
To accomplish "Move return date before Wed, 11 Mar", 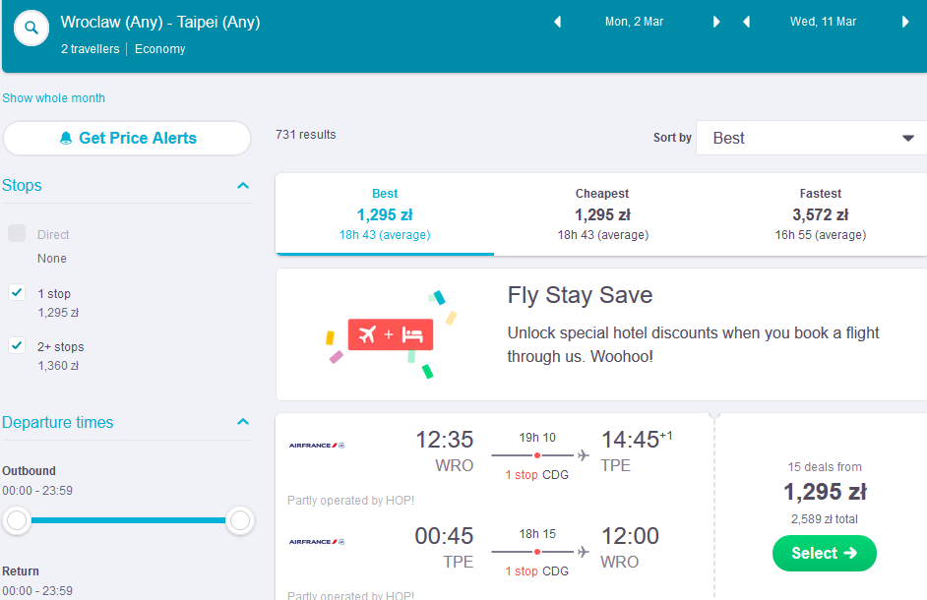I will (x=746, y=22).
